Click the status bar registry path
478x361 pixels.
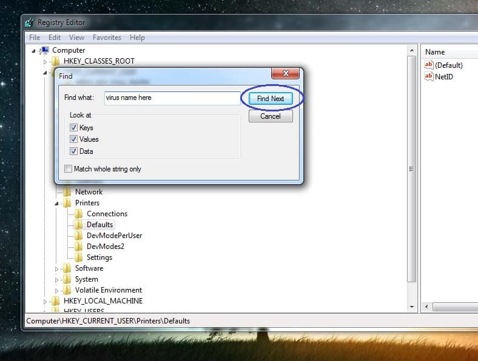[x=108, y=321]
